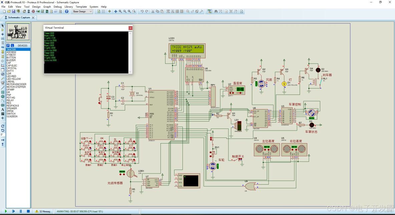Open the Base Design dropdown
Screen dimensions: 395x215
pyautogui.click(x=82, y=11)
